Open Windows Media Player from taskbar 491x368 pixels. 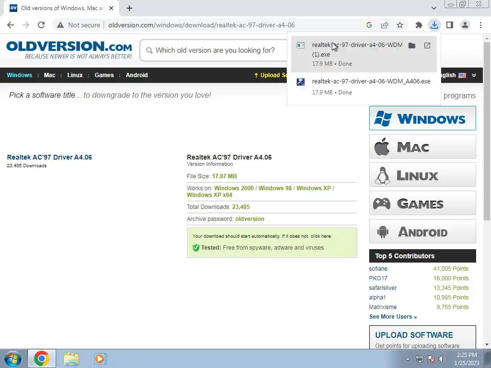pos(100,358)
